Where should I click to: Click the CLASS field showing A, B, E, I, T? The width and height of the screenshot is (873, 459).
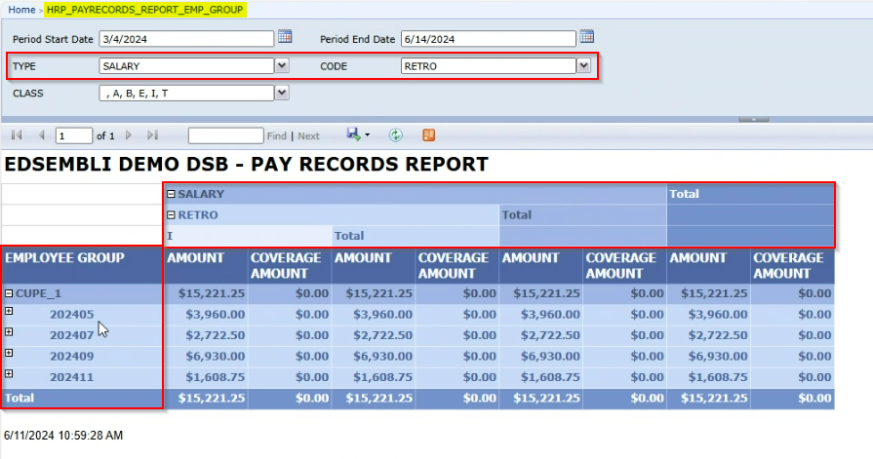(186, 93)
